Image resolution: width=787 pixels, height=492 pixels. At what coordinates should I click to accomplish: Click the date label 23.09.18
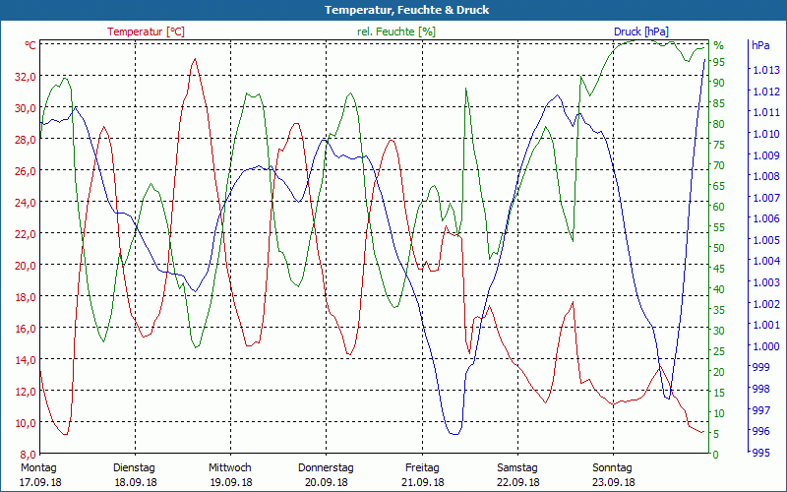613,482
